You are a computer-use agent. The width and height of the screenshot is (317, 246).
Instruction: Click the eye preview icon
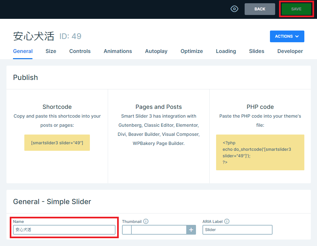(234, 9)
